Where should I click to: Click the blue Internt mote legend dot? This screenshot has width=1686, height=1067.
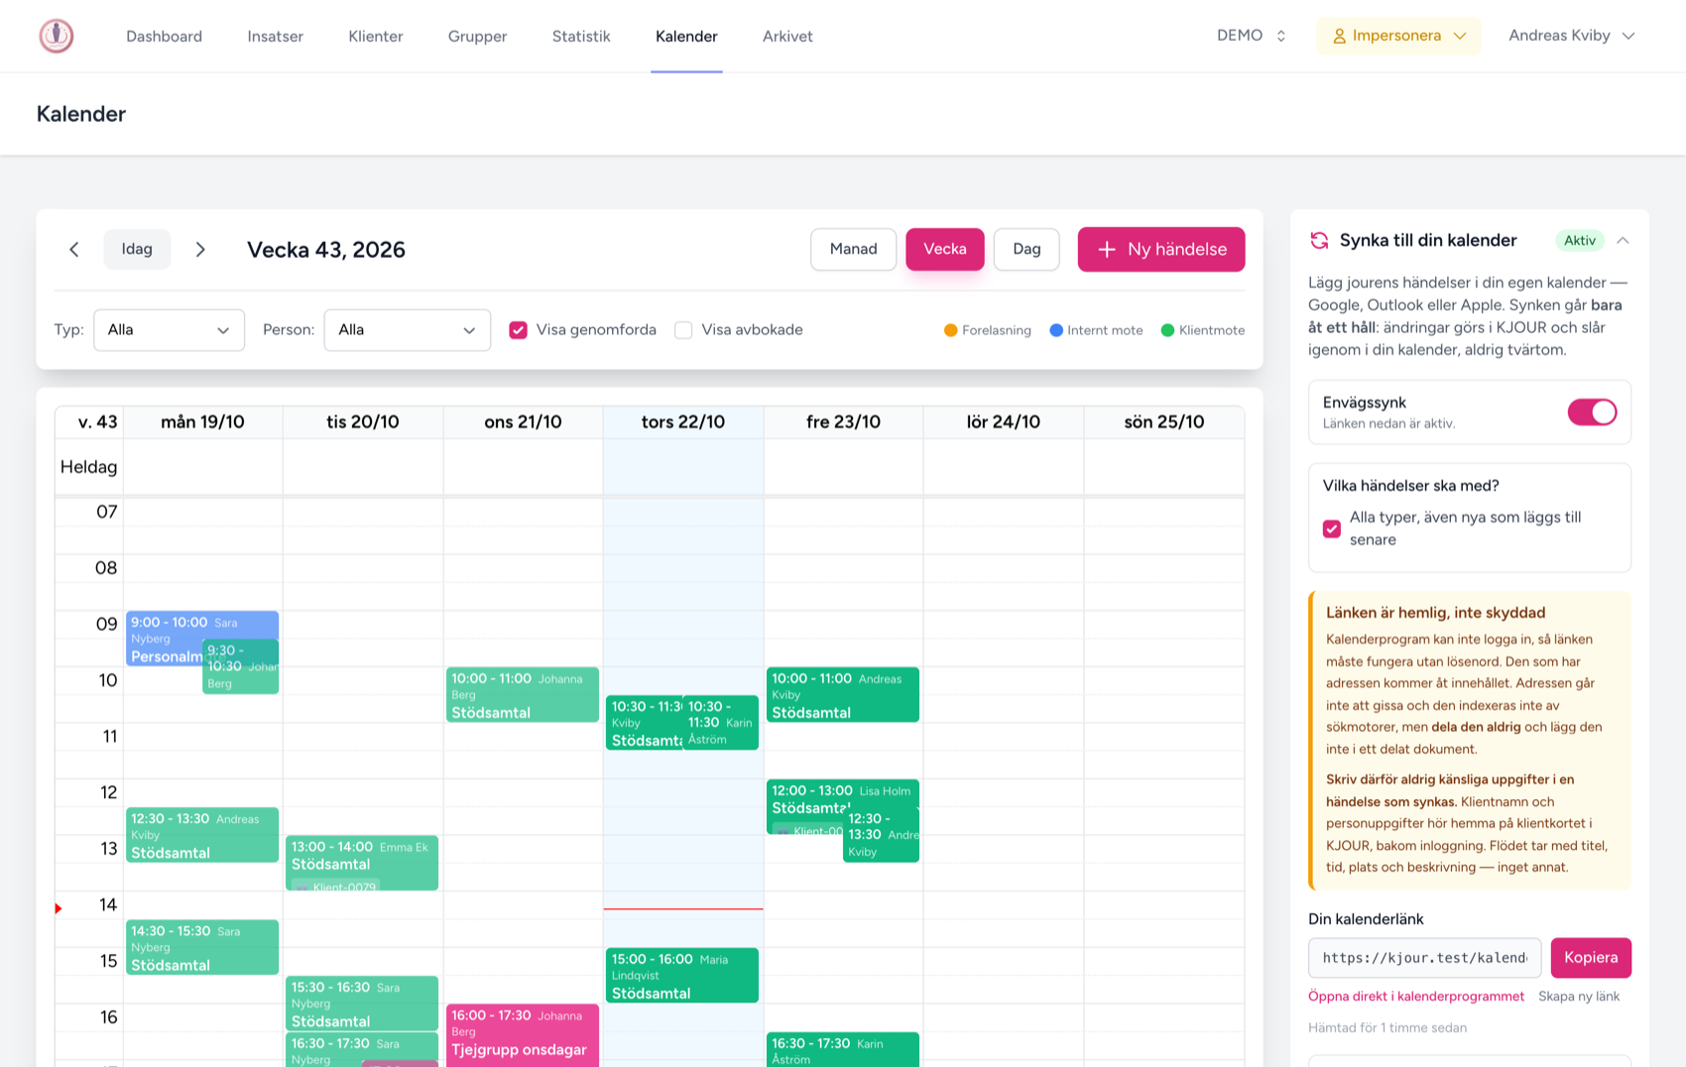point(1056,330)
